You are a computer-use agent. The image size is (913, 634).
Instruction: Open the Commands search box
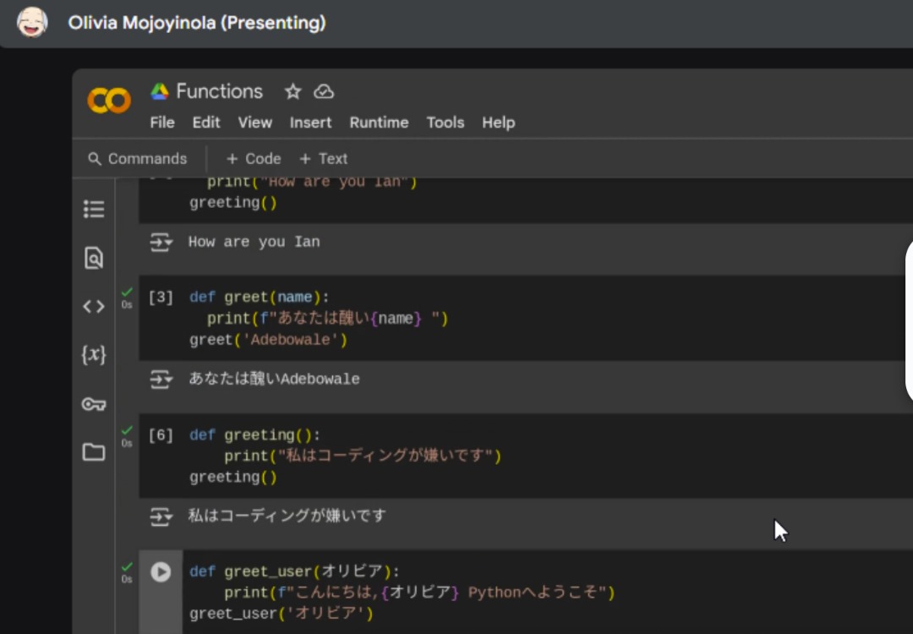(x=138, y=158)
